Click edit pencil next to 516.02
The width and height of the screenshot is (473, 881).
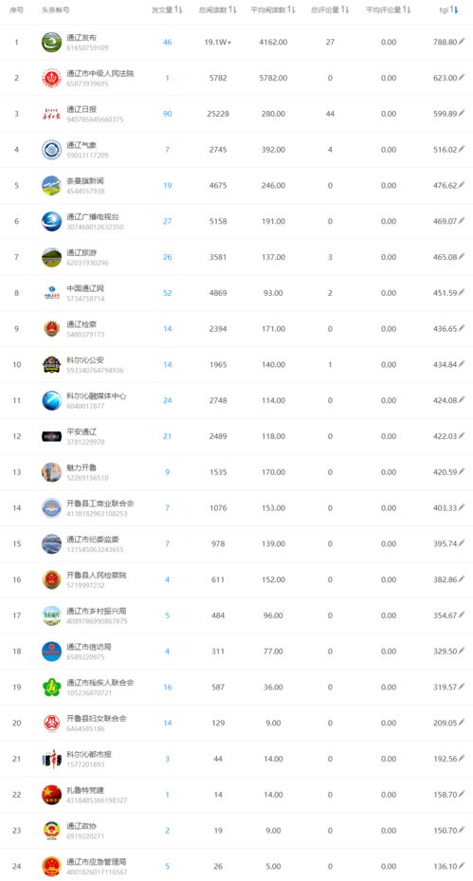tap(462, 150)
